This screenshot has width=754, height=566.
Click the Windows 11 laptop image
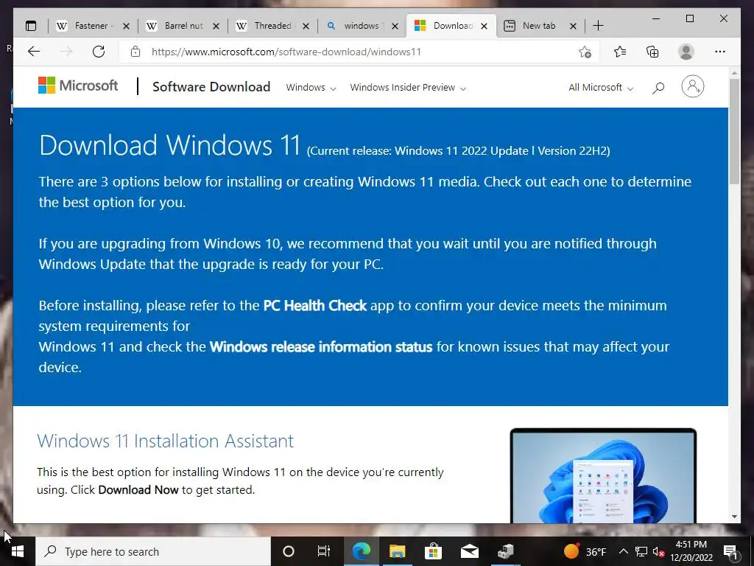click(603, 475)
